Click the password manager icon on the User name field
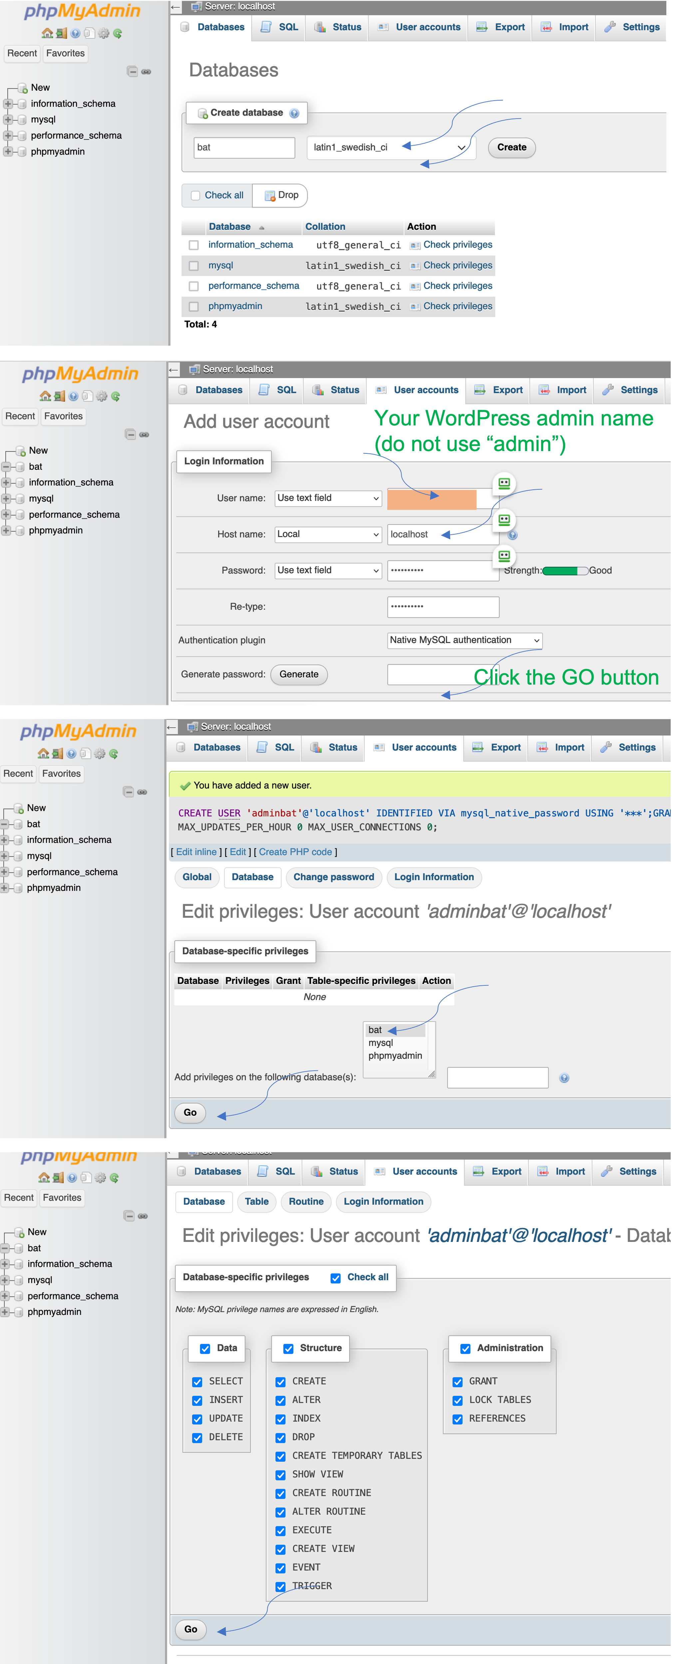673x1664 pixels. 505,483
